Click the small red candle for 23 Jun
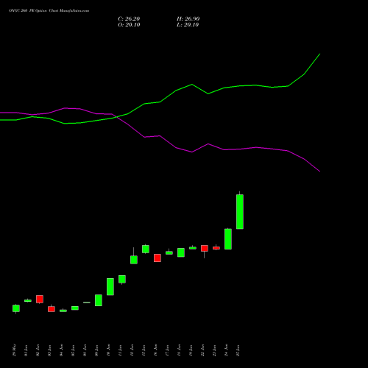This screenshot has width=368, height=368. pos(216,248)
